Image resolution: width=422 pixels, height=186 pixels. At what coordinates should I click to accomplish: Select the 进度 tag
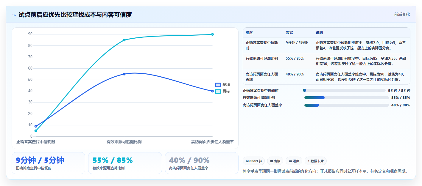294,161
